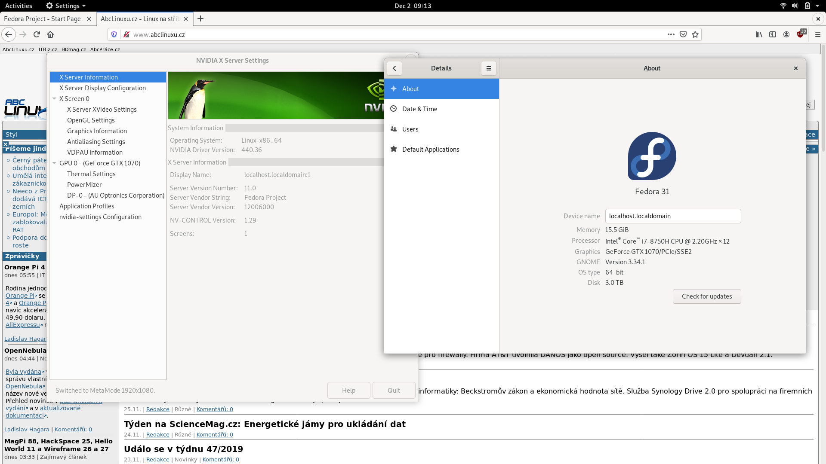826x464 pixels.
Task: Open AbcPráce.cz bookmark
Action: [105, 49]
